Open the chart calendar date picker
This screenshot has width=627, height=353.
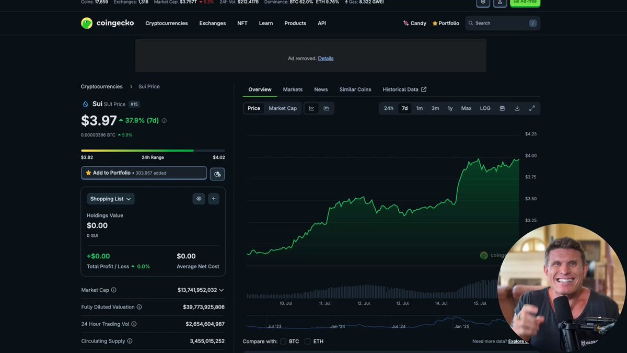click(x=502, y=108)
